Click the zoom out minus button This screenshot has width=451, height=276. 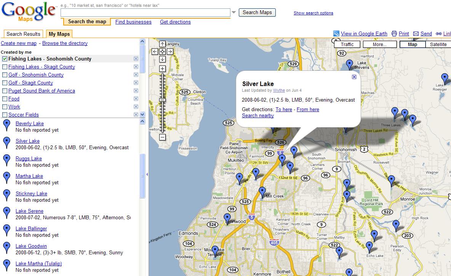point(162,137)
